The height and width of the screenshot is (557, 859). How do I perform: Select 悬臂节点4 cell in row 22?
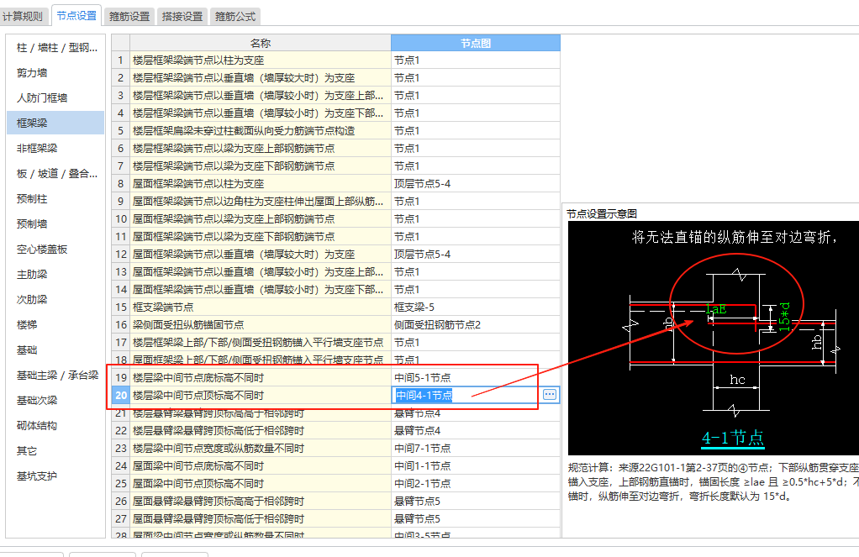pos(476,430)
